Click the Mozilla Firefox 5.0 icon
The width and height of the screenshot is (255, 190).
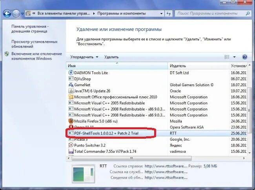click(x=71, y=121)
